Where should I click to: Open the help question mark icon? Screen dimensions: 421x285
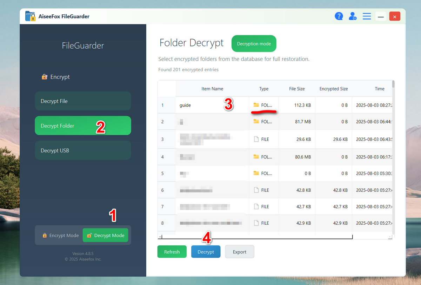click(339, 16)
